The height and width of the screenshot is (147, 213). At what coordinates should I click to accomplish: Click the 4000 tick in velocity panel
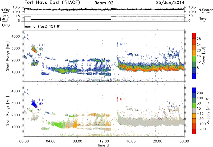coord(16,91)
